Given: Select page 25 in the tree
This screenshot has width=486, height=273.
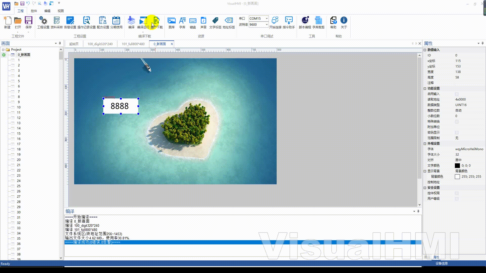Looking at the screenshot, I should click(x=19, y=186).
